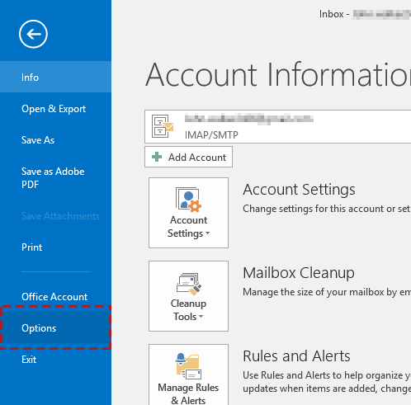Open the Cleanup Tools dropdown button
Screen dimensions: 411x405
tap(188, 296)
